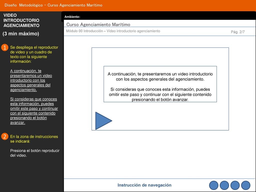Click the second blue navigation circle

(x=224, y=185)
